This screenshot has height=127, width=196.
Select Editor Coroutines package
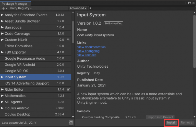36,46
